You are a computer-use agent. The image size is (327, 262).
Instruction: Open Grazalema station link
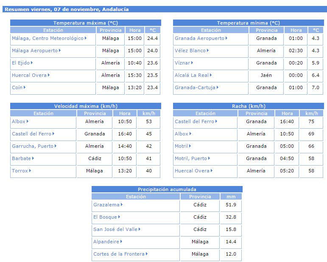tap(108, 205)
